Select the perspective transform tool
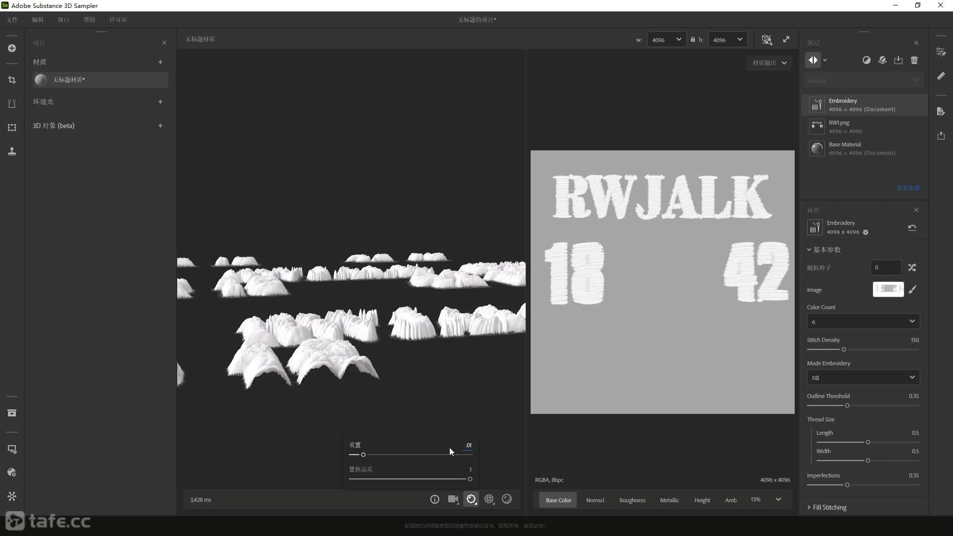This screenshot has width=953, height=536. (12, 104)
